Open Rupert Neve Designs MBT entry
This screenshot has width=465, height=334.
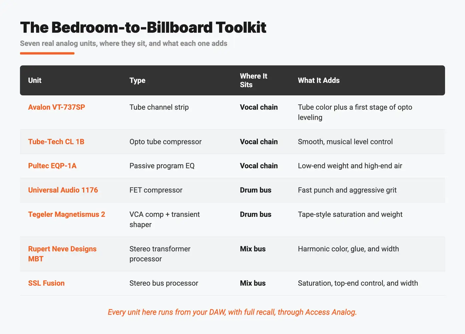coord(62,254)
